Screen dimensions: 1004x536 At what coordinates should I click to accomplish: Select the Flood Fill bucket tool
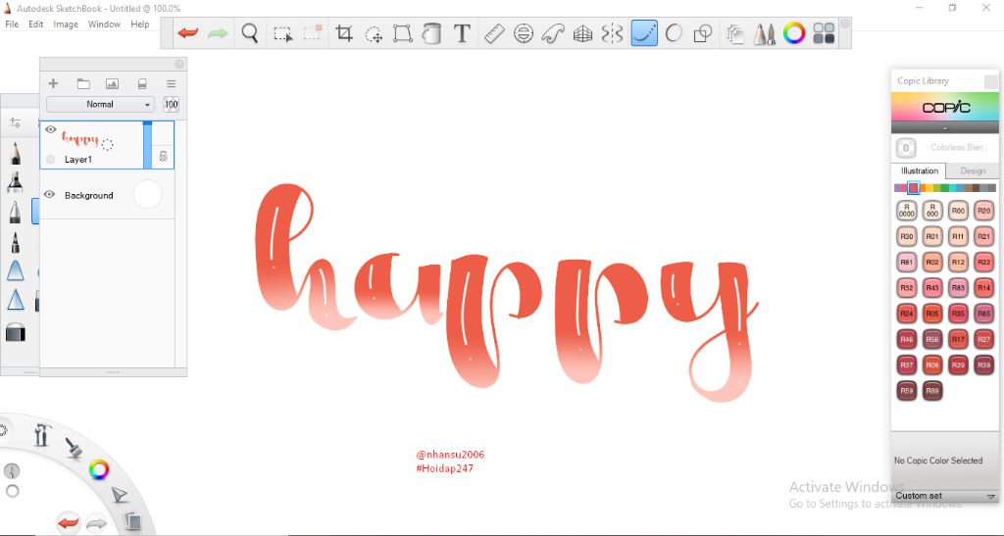(432, 33)
